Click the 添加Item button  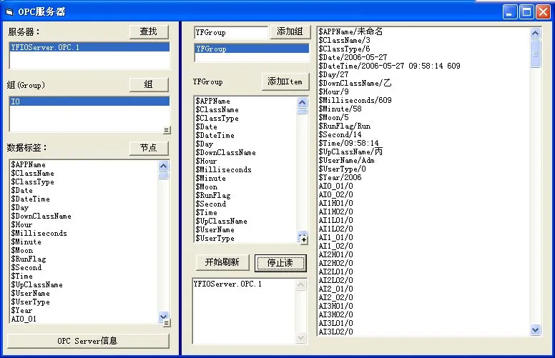[x=285, y=81]
